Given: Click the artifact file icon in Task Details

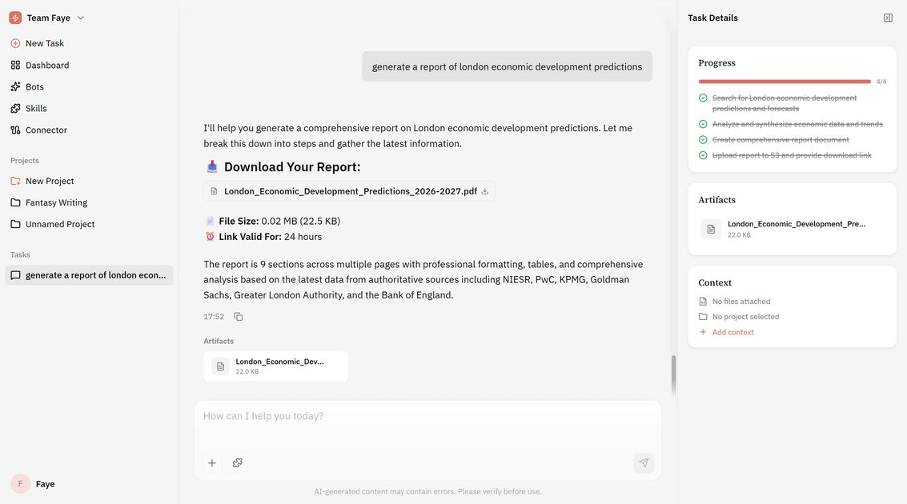Looking at the screenshot, I should [x=711, y=230].
